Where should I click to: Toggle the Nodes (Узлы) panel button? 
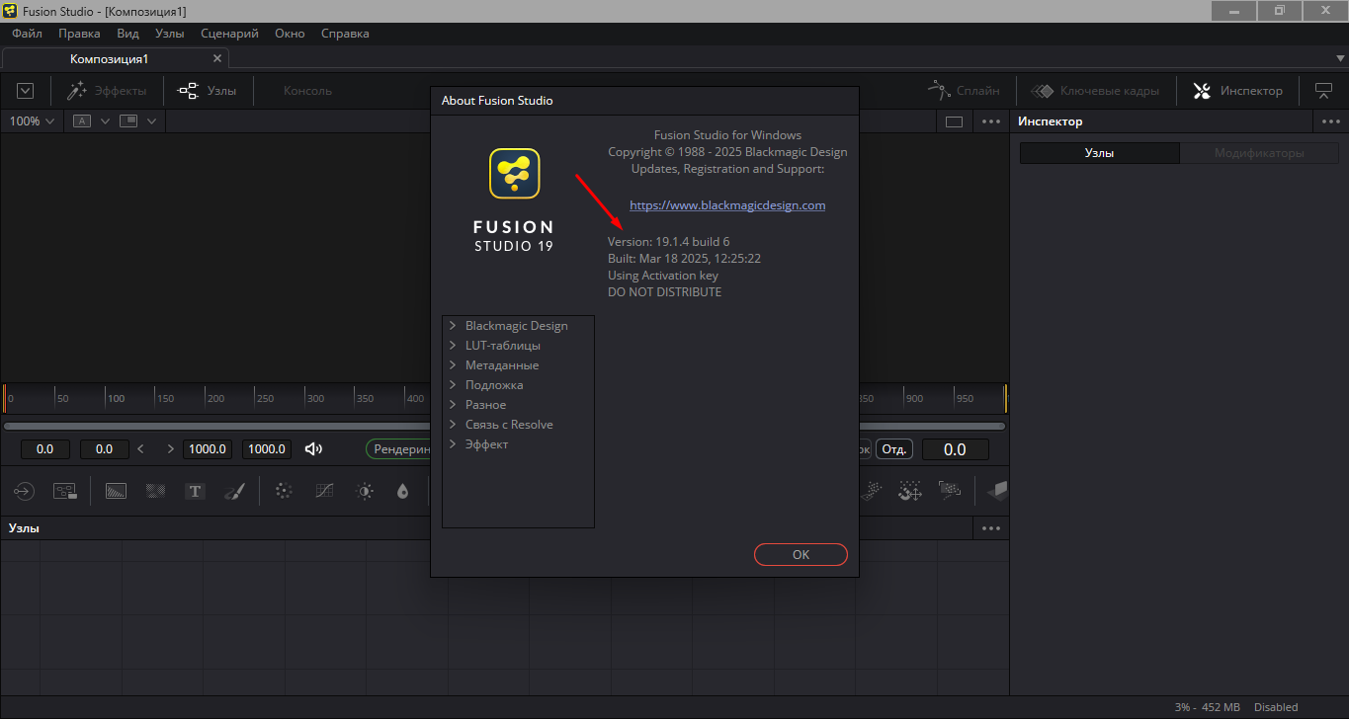coord(207,91)
